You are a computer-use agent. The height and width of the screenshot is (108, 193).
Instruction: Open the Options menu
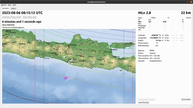pos(4,5)
